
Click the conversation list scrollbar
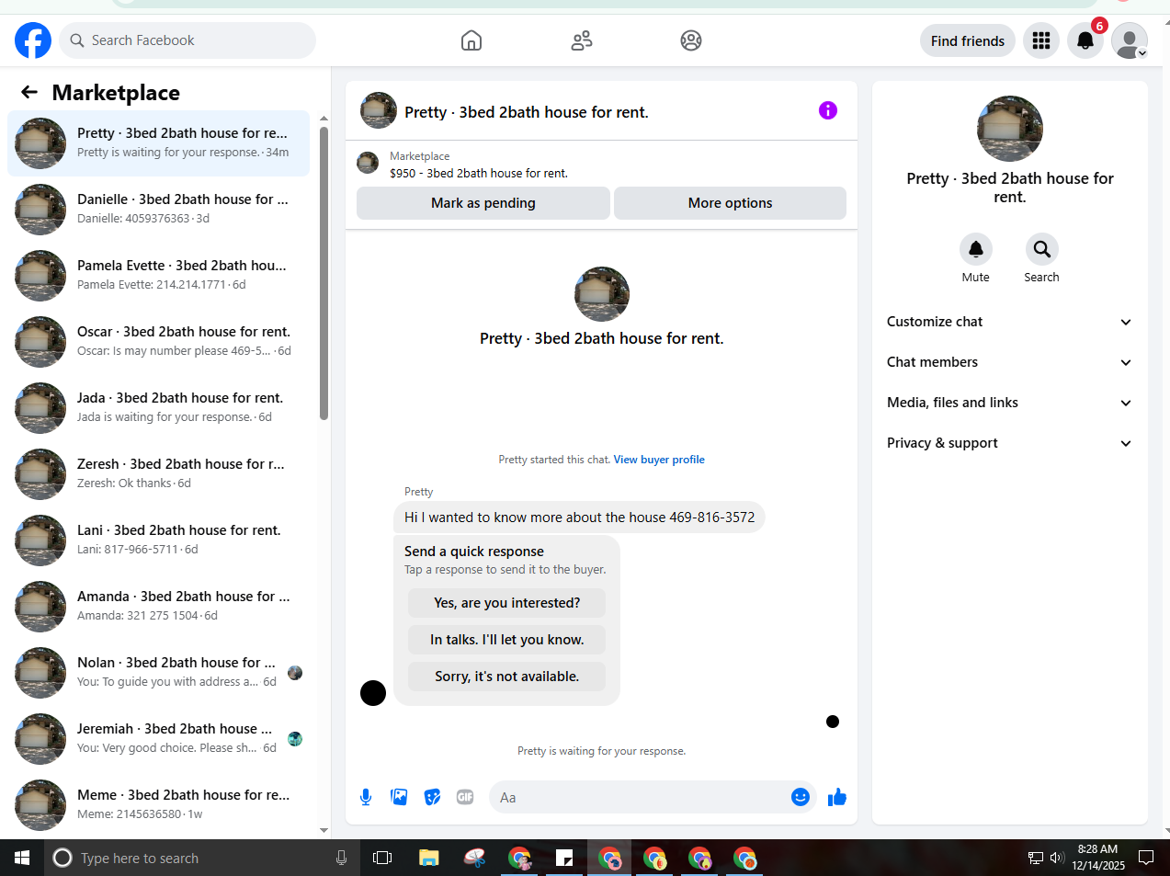click(324, 273)
